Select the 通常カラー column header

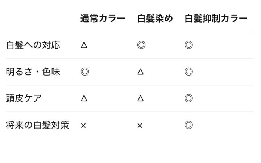[103, 19]
